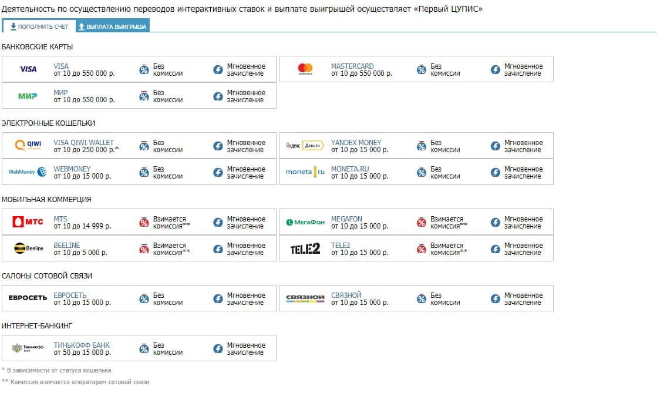Open the ЕВРОСЕТЬ link
Screen dimensions: 657x393
(69, 295)
